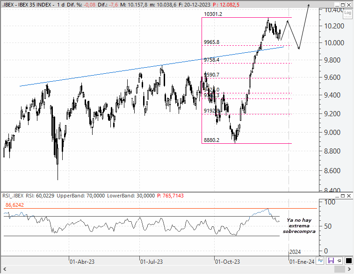Maximize the IBEX 35 chart panel

(x=342, y=5)
